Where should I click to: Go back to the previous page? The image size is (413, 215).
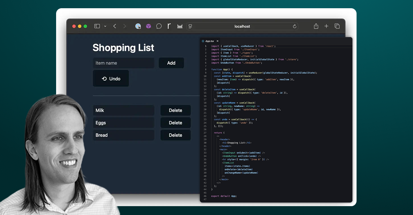(115, 26)
